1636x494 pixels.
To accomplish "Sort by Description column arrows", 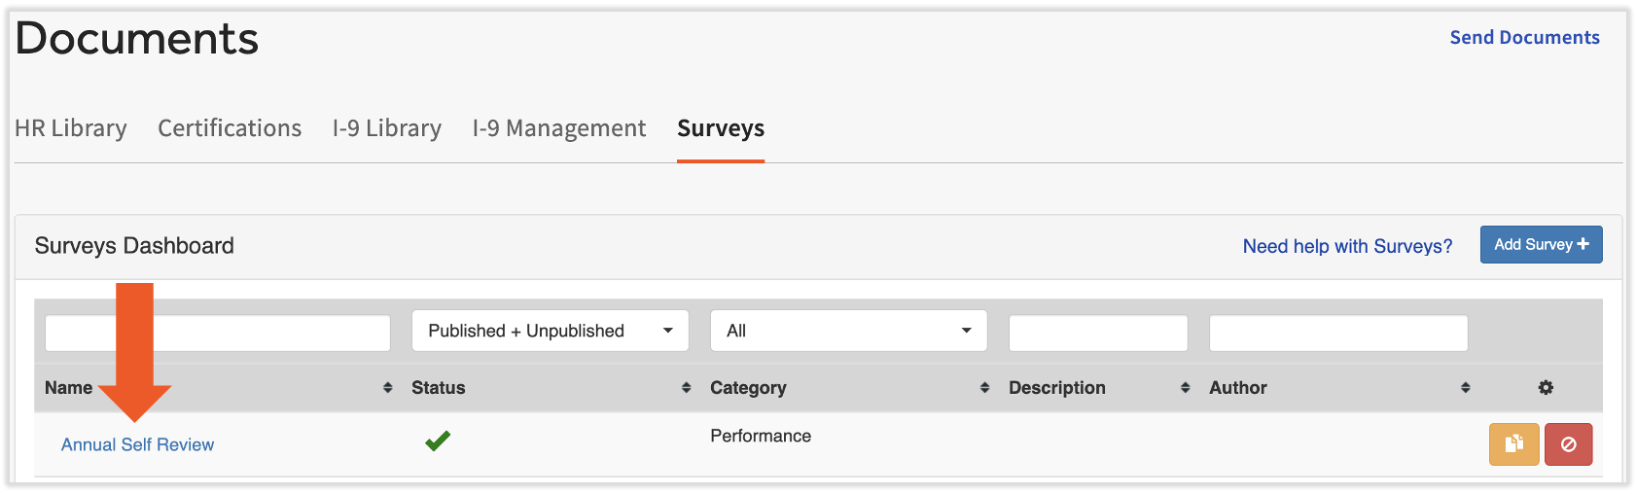I will pyautogui.click(x=1185, y=388).
